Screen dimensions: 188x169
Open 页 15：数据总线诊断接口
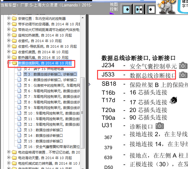click(43, 141)
